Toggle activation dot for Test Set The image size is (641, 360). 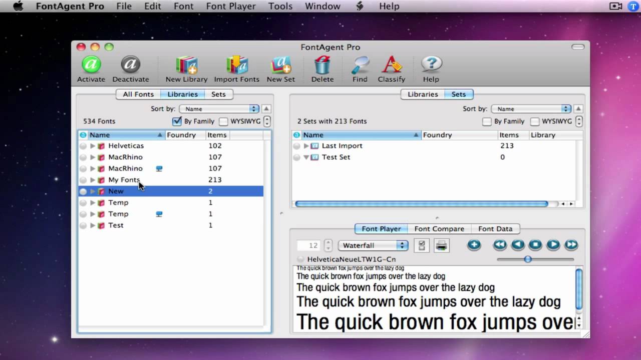[297, 157]
